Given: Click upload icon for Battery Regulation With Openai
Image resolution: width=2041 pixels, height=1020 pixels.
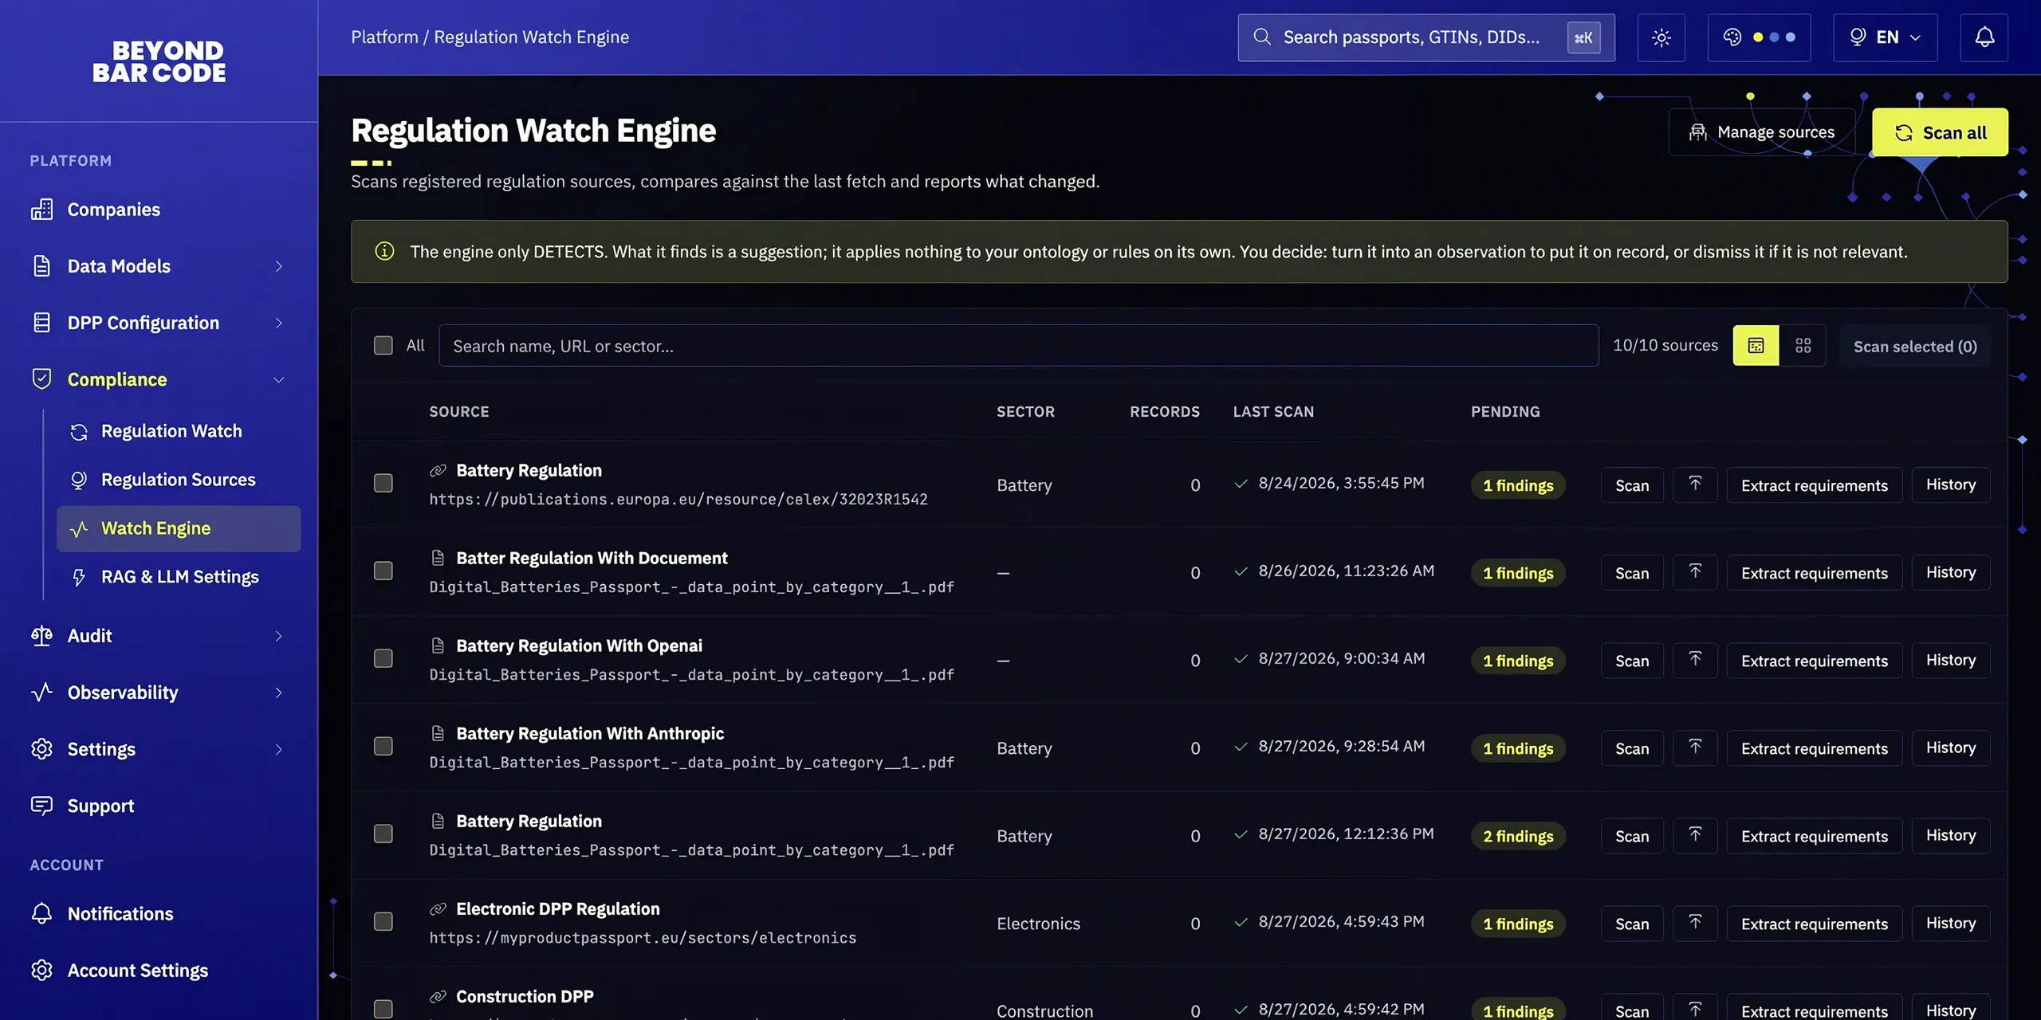Looking at the screenshot, I should point(1695,660).
